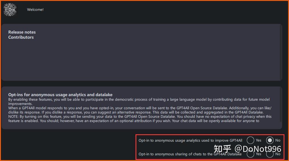
Task: Click the opt-ins text panel scrollbar
Action: (281, 104)
